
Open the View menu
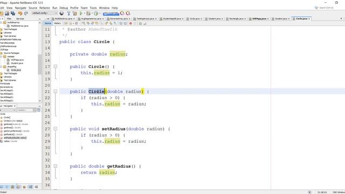pyautogui.click(x=10, y=8)
